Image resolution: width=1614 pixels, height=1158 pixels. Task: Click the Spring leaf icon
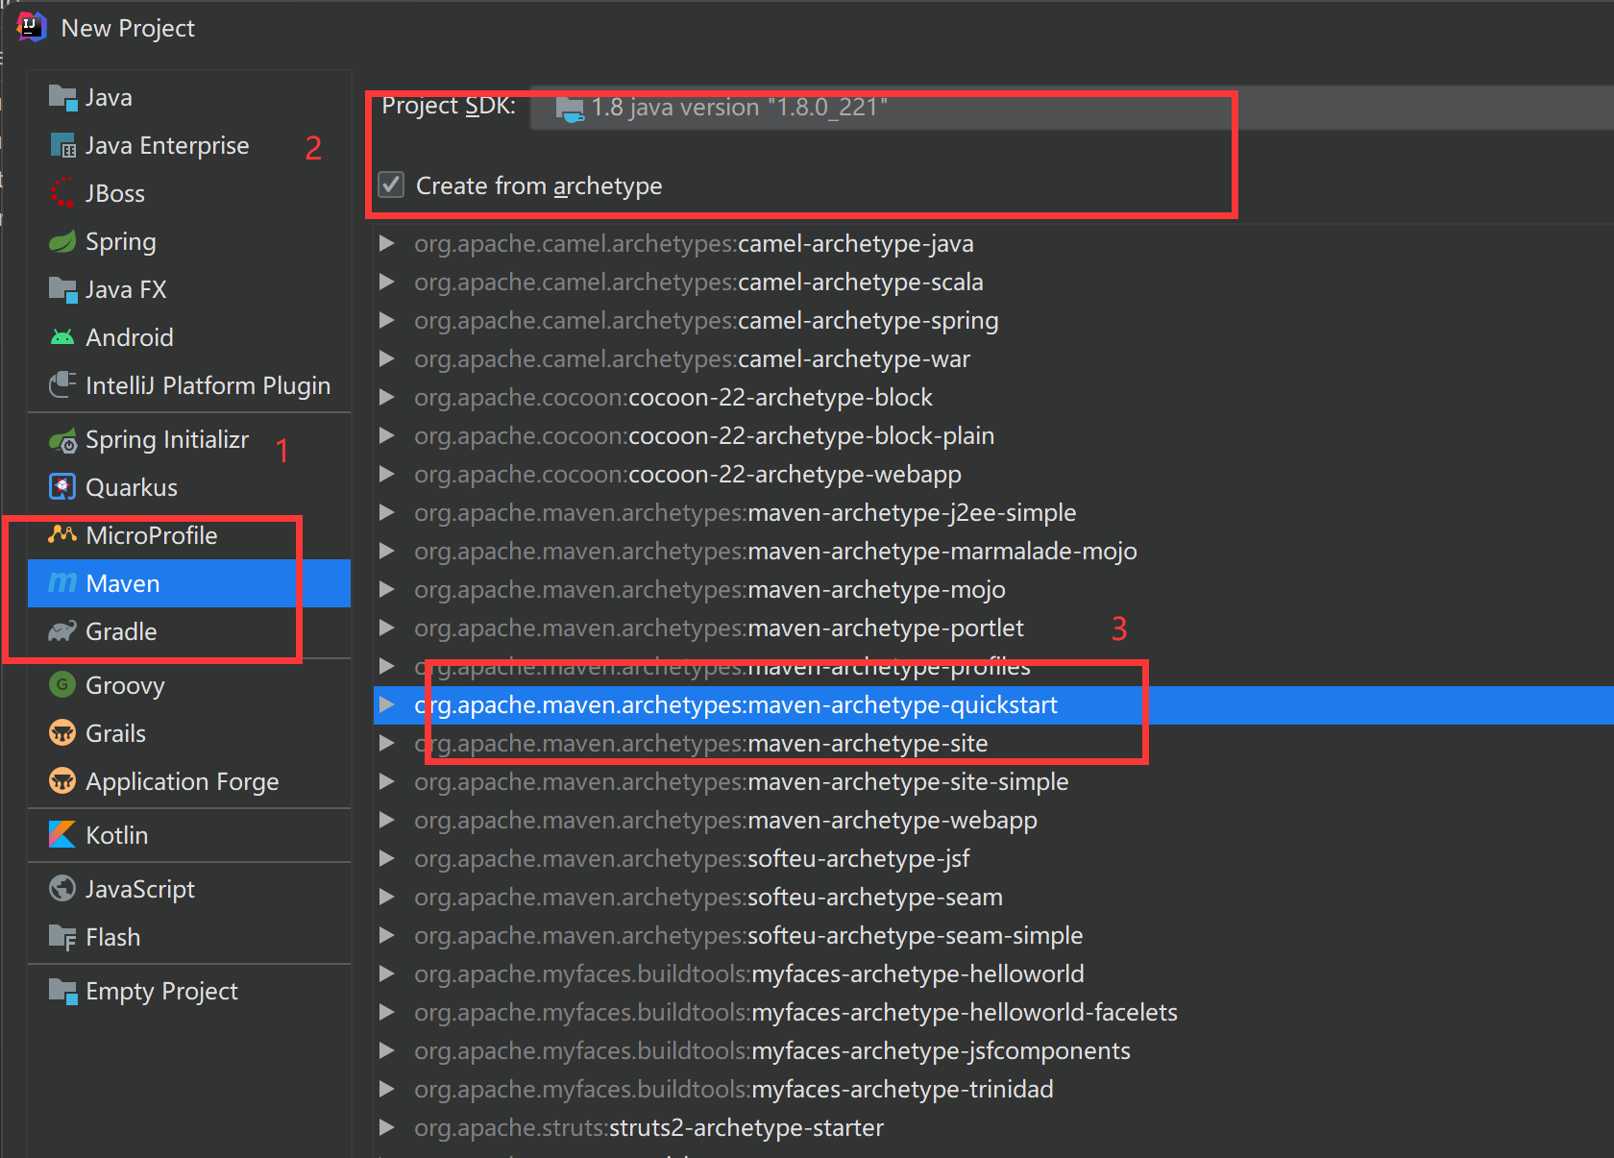(62, 241)
